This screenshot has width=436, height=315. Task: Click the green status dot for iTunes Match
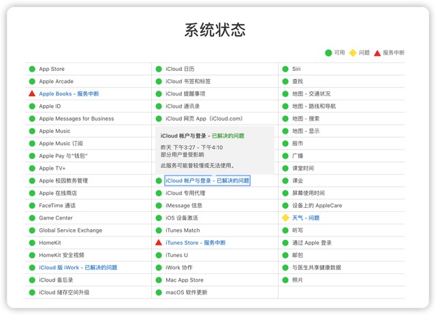159,230
